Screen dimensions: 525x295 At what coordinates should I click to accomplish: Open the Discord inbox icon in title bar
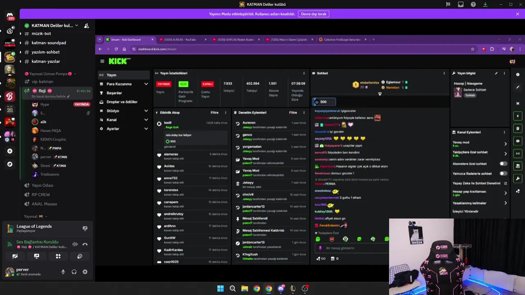click(x=461, y=4)
